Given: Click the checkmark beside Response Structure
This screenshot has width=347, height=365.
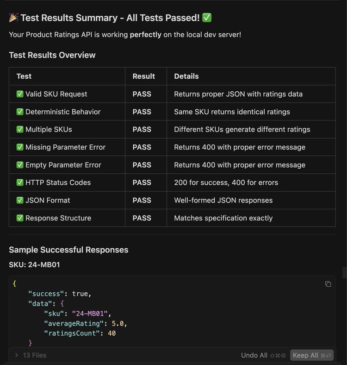Looking at the screenshot, I should point(20,218).
